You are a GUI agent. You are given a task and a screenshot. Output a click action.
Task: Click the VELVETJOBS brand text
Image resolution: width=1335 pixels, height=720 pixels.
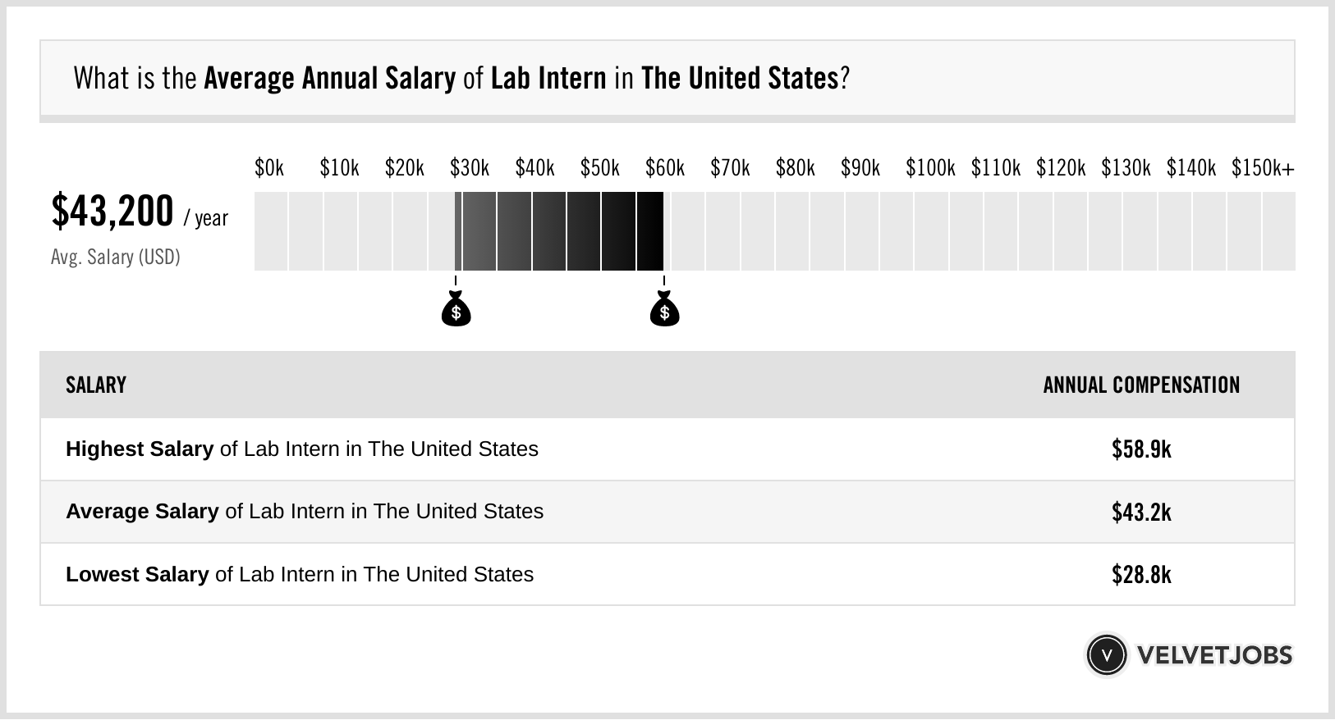click(1214, 655)
